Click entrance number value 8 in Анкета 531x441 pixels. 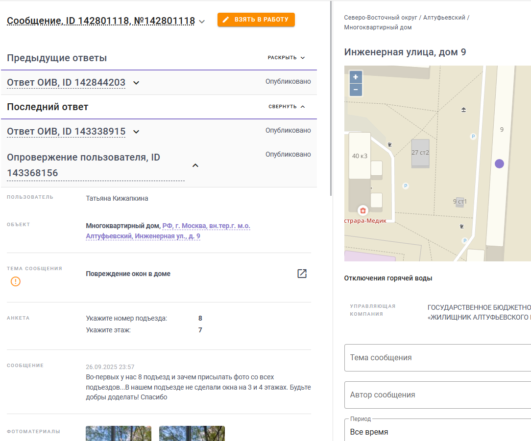click(x=200, y=319)
